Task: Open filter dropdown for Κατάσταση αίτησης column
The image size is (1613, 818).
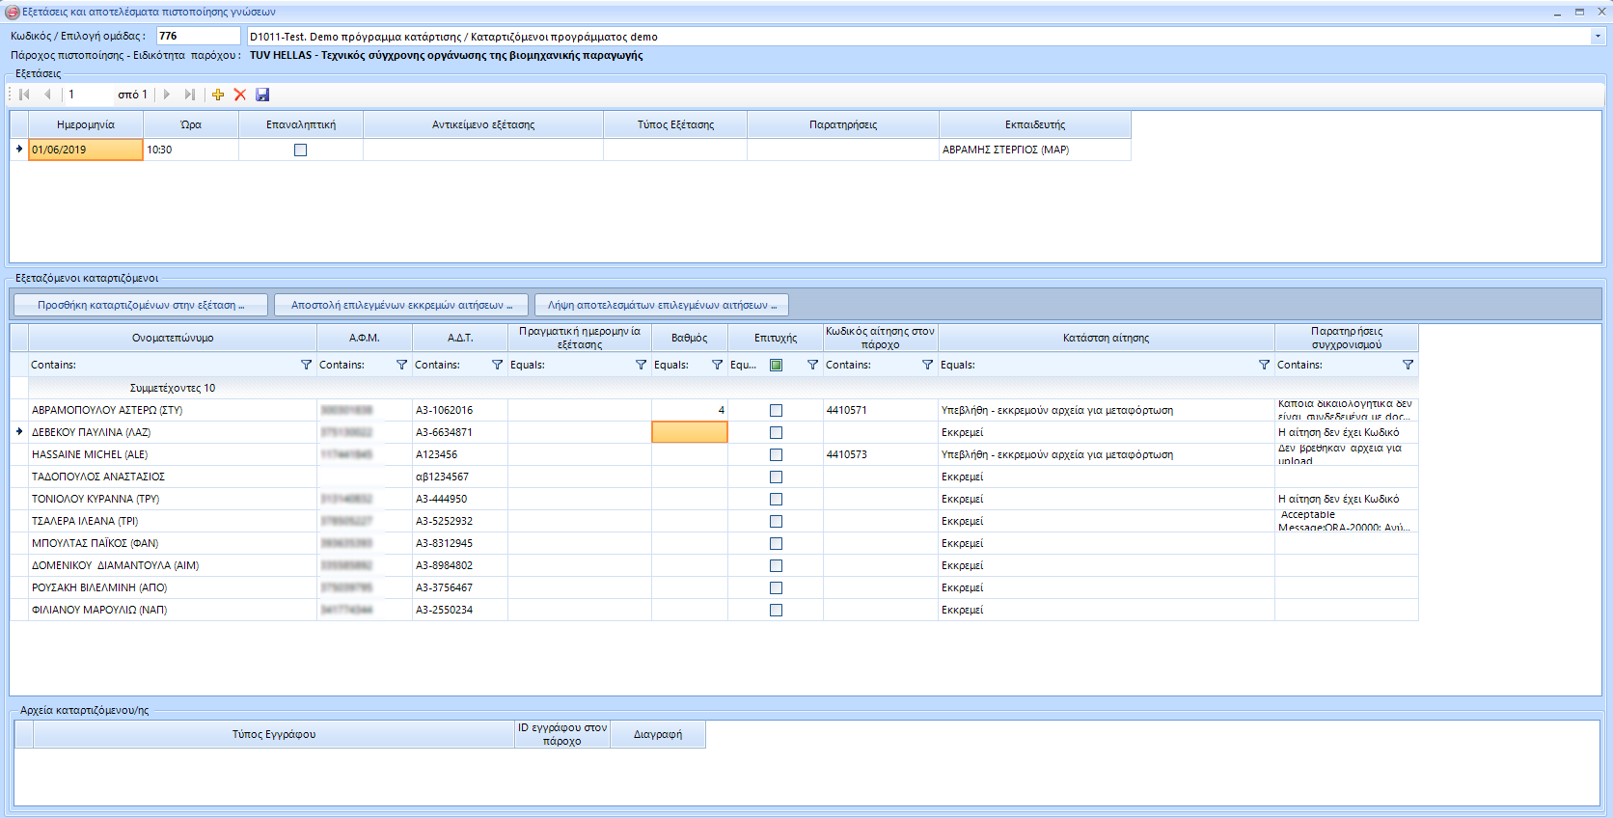Action: click(1264, 365)
